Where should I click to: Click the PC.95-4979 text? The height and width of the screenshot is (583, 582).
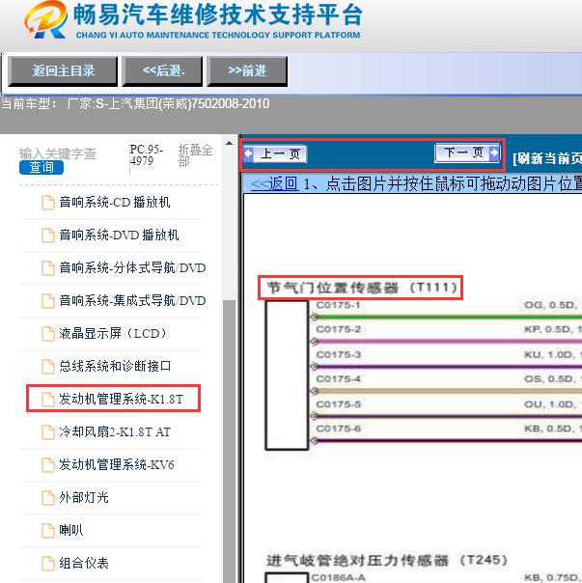click(x=146, y=155)
